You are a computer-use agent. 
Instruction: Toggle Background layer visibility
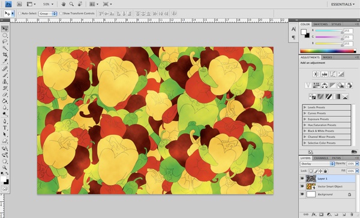pos(302,194)
